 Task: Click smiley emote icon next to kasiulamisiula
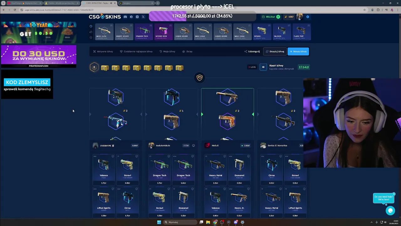[193, 145]
